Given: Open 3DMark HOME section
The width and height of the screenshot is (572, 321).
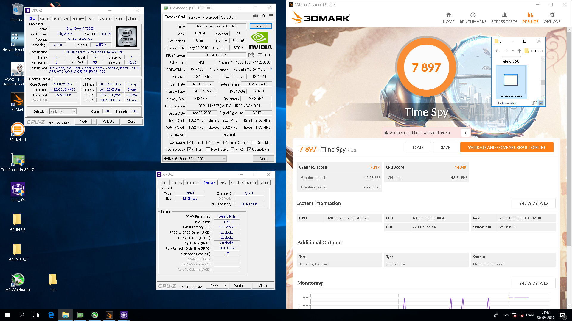Looking at the screenshot, I should click(448, 18).
